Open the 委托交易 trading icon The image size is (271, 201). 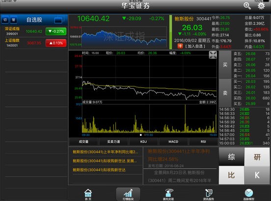[x=168, y=195]
